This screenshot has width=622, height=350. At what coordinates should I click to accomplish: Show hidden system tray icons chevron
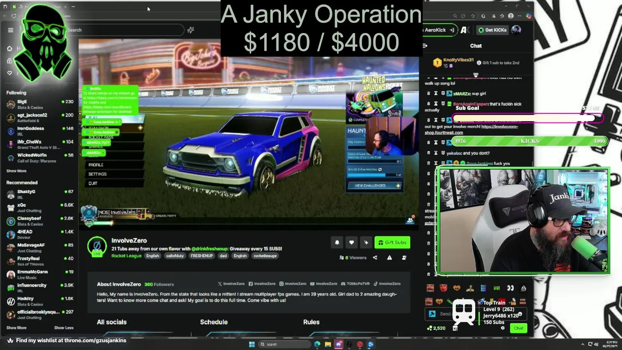(x=583, y=344)
